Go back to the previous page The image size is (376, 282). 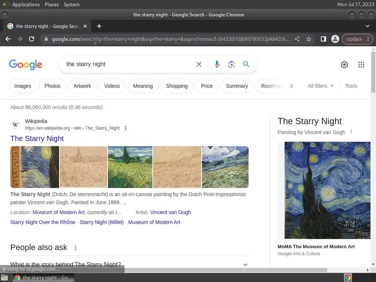tap(8, 39)
